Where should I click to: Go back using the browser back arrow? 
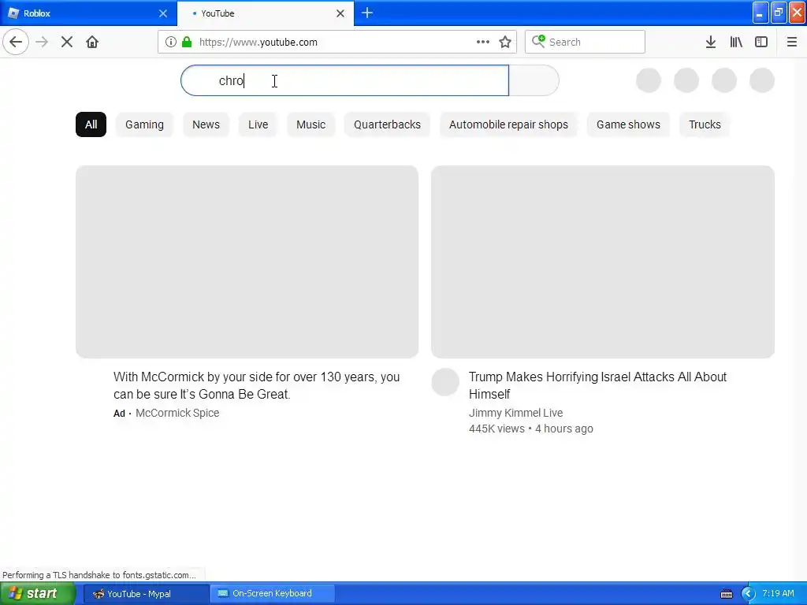click(16, 42)
